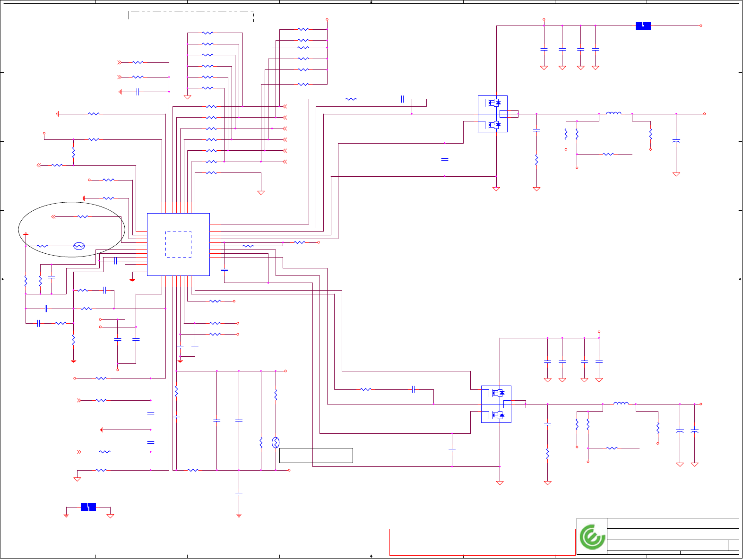This screenshot has height=559, width=743.
Task: Click the green circular company logo
Action: click(593, 537)
